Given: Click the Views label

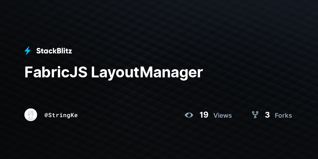Looking at the screenshot, I should [223, 116].
